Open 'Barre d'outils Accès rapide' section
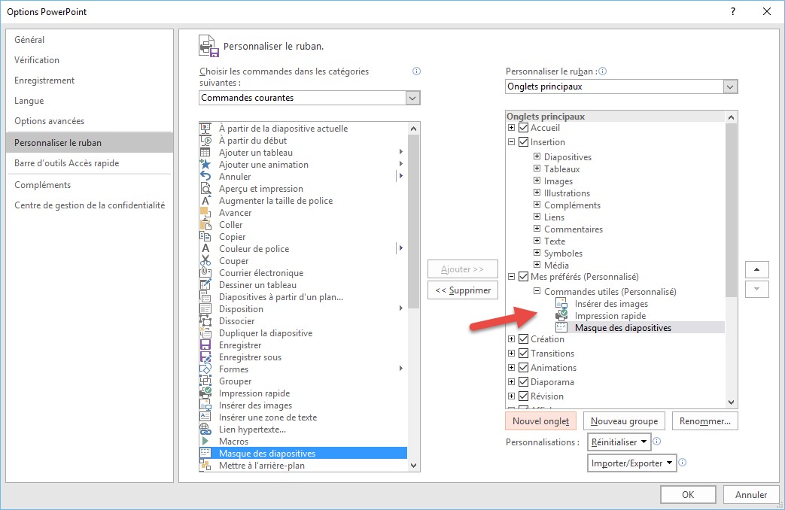785x510 pixels. (90, 163)
